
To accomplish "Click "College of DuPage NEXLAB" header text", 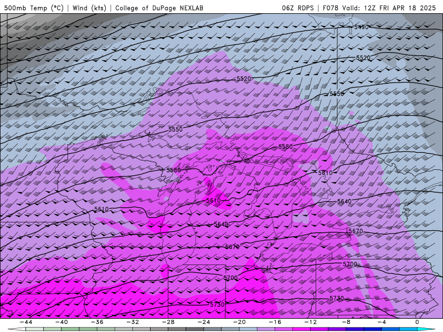I will click(x=159, y=8).
